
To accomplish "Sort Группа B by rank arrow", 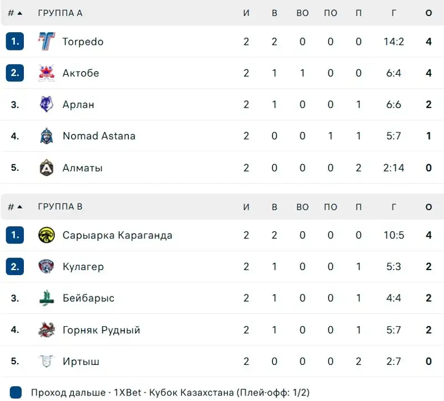I will click(19, 207).
